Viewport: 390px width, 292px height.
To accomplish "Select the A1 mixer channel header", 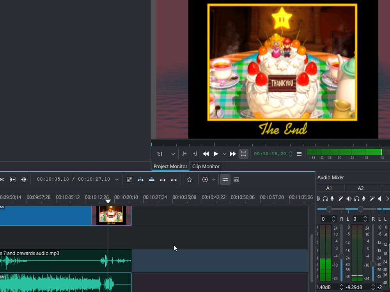I will pyautogui.click(x=329, y=188).
